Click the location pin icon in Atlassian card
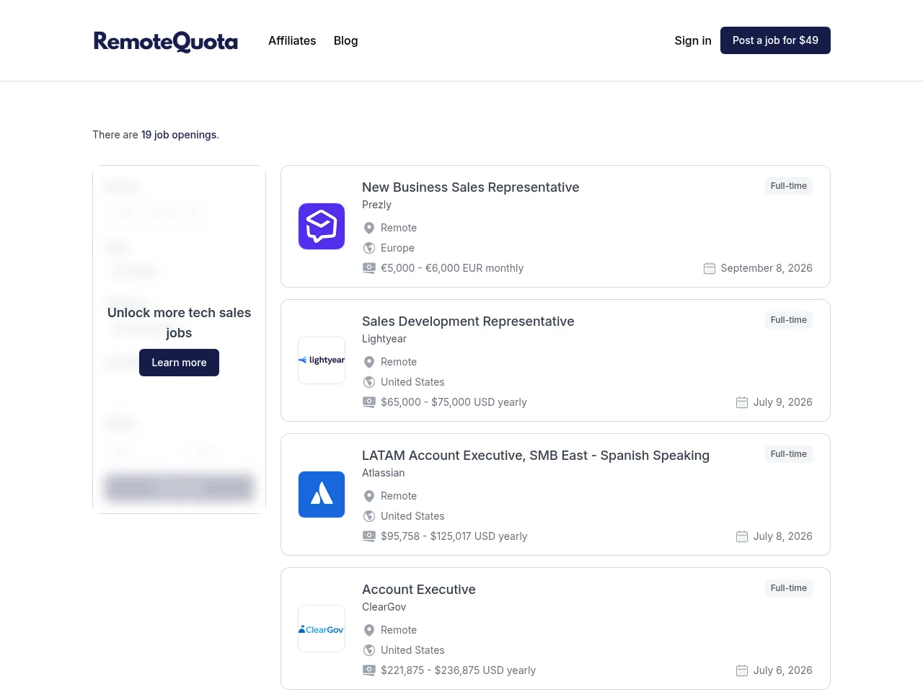Screen dimensions: 923x692 pos(369,496)
